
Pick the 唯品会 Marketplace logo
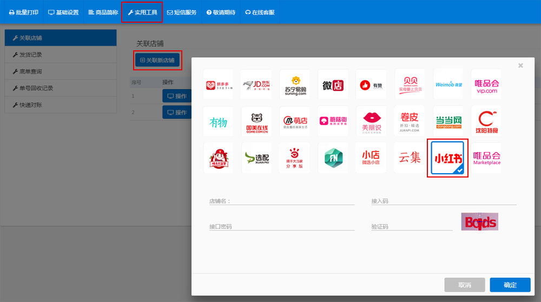pos(486,158)
